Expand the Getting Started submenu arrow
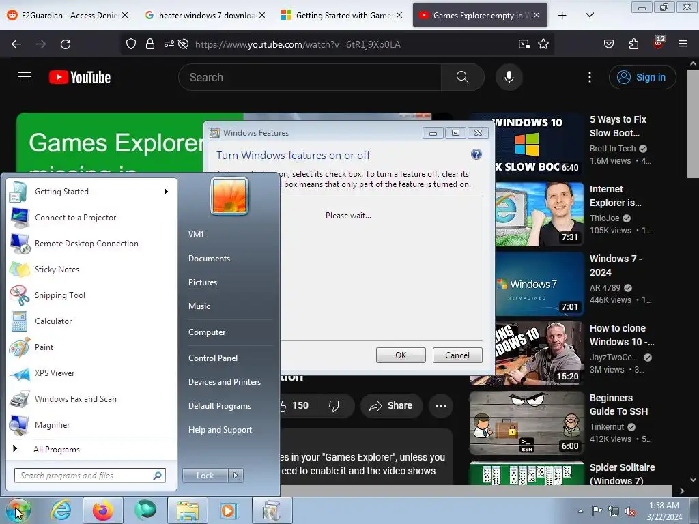 coord(167,192)
